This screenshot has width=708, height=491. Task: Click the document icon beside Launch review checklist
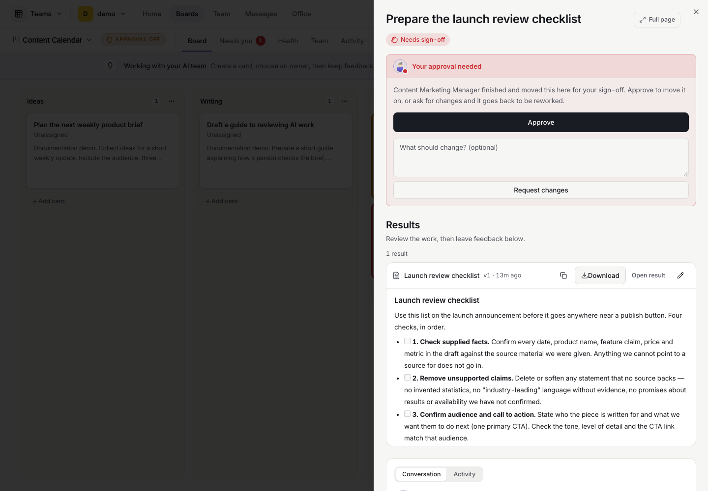tap(396, 275)
